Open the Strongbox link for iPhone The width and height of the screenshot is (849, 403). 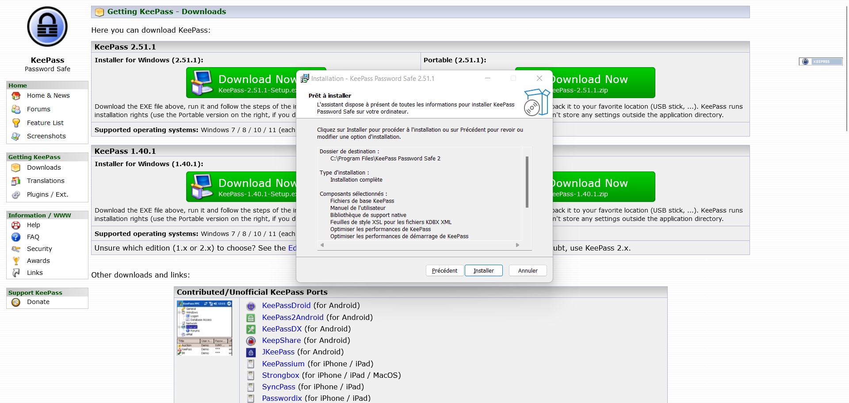[x=280, y=375]
